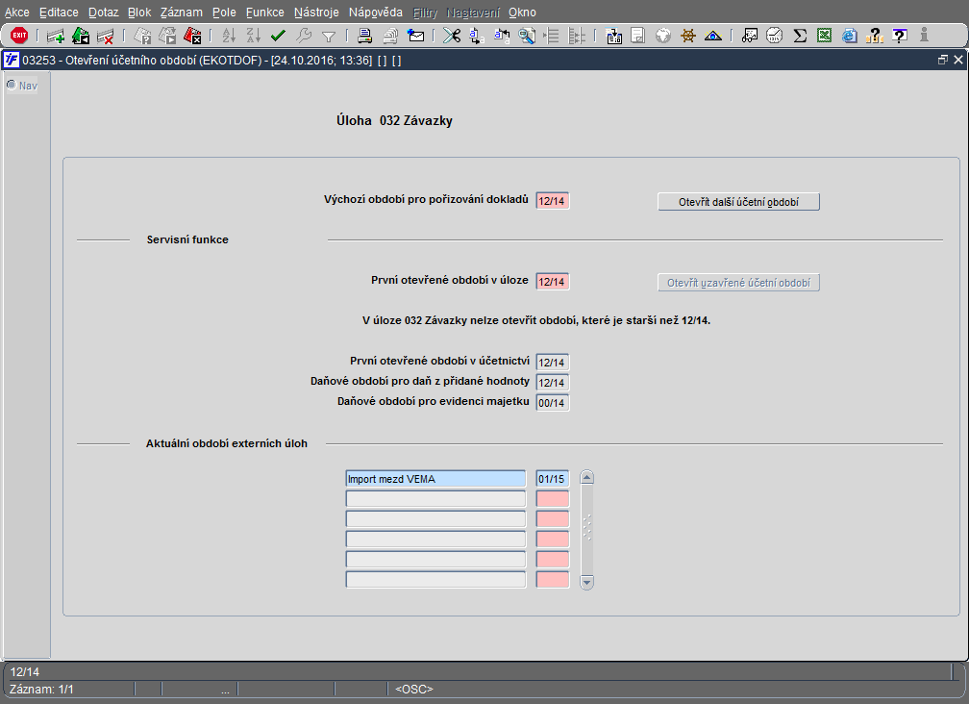Click the insert new record icon
Viewport: 969px width, 704px height.
pyautogui.click(x=56, y=36)
